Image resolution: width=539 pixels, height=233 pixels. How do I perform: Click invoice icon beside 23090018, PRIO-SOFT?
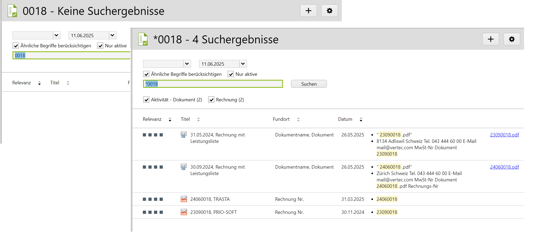[184, 212]
